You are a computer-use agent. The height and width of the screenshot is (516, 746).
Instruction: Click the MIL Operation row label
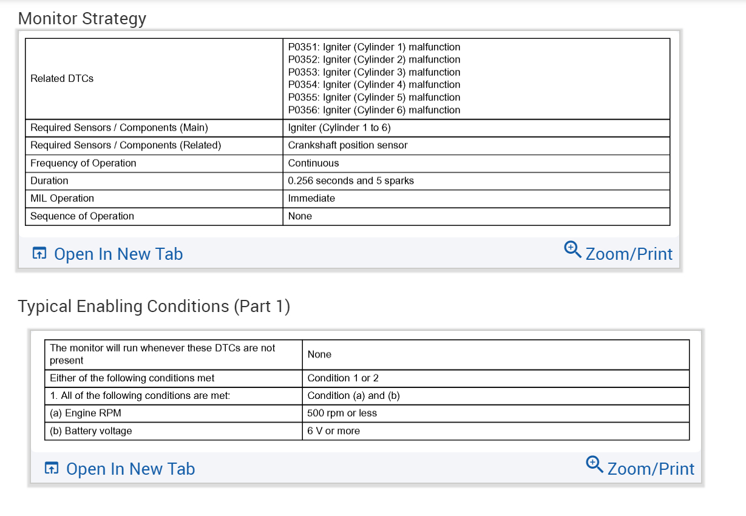(x=62, y=198)
